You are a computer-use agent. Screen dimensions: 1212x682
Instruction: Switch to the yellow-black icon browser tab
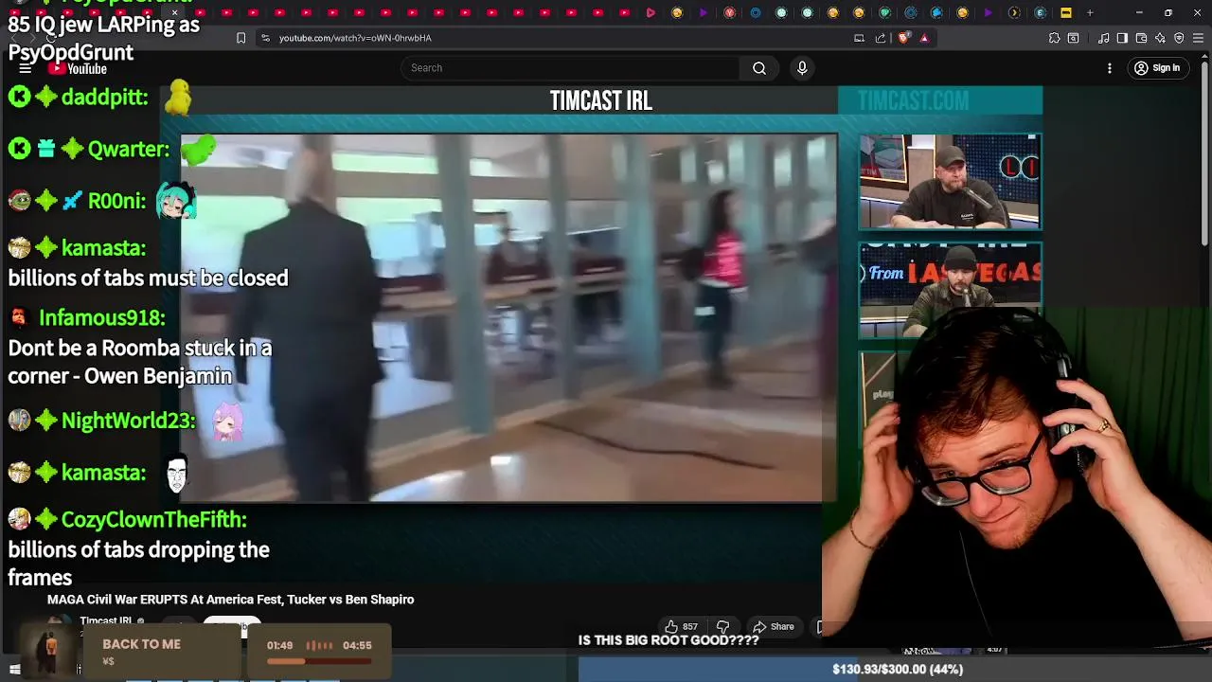(x=1065, y=12)
